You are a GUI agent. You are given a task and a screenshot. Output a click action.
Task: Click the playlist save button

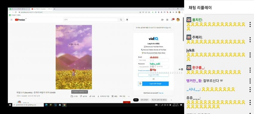tap(122, 96)
